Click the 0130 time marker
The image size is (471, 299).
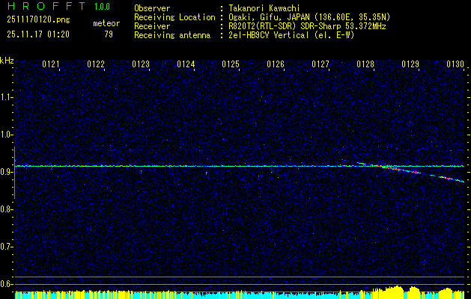pos(455,64)
